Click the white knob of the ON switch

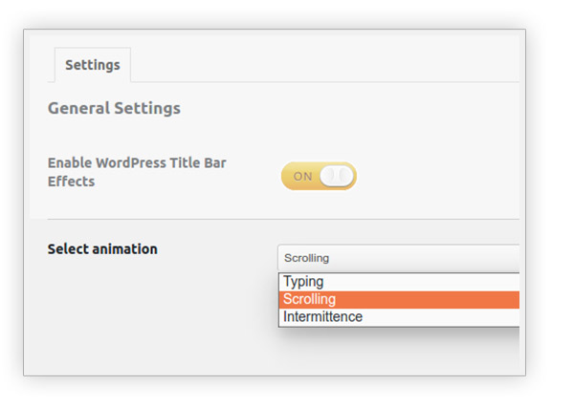point(337,176)
